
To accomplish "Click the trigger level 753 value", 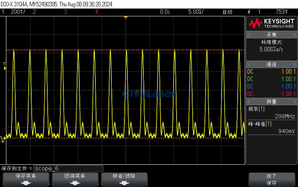I will 282,12.
